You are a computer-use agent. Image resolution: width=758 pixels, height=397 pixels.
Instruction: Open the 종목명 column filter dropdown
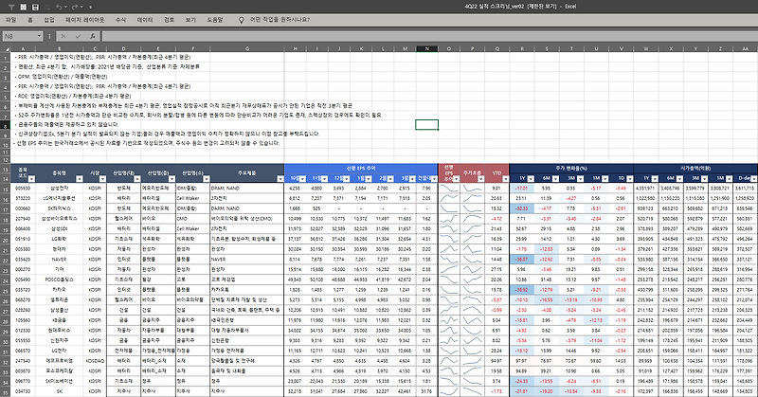(80, 179)
